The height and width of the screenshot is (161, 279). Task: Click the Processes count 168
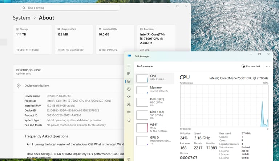click(183, 148)
